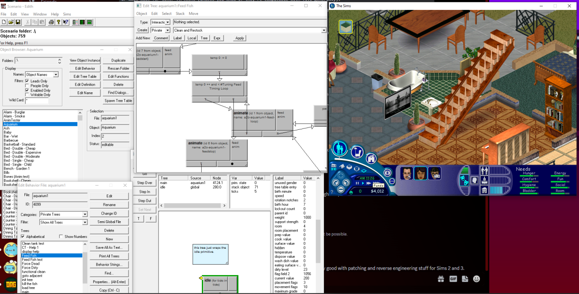Open the Sims menu in Edith
The image size is (579, 294).
point(67,14)
